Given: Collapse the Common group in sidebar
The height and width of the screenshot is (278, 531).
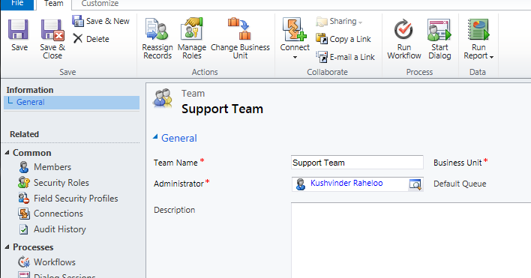Looking at the screenshot, I should [7, 153].
